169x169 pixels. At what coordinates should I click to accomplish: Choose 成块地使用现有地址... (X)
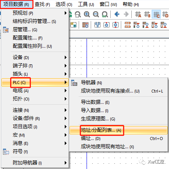point(119,146)
